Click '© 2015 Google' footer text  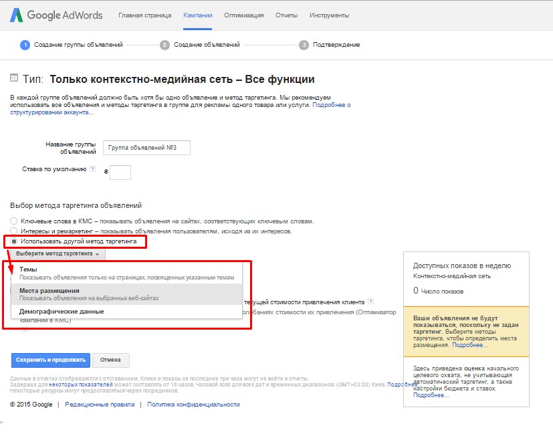pos(31,405)
